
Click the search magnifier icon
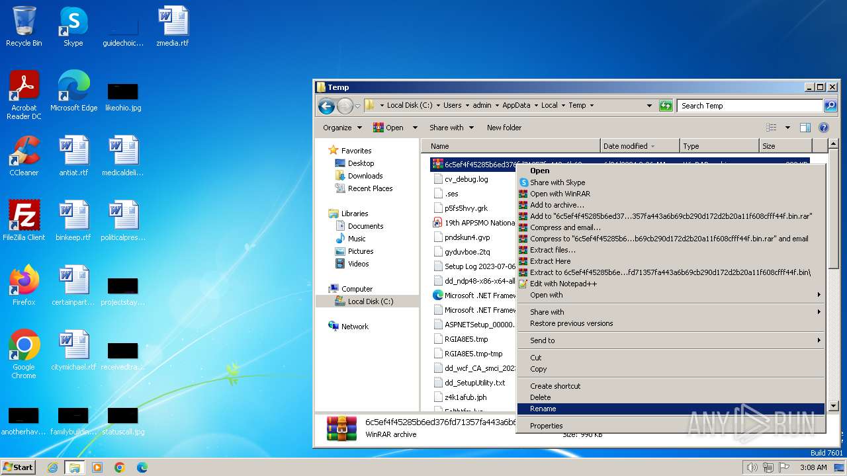pos(830,106)
